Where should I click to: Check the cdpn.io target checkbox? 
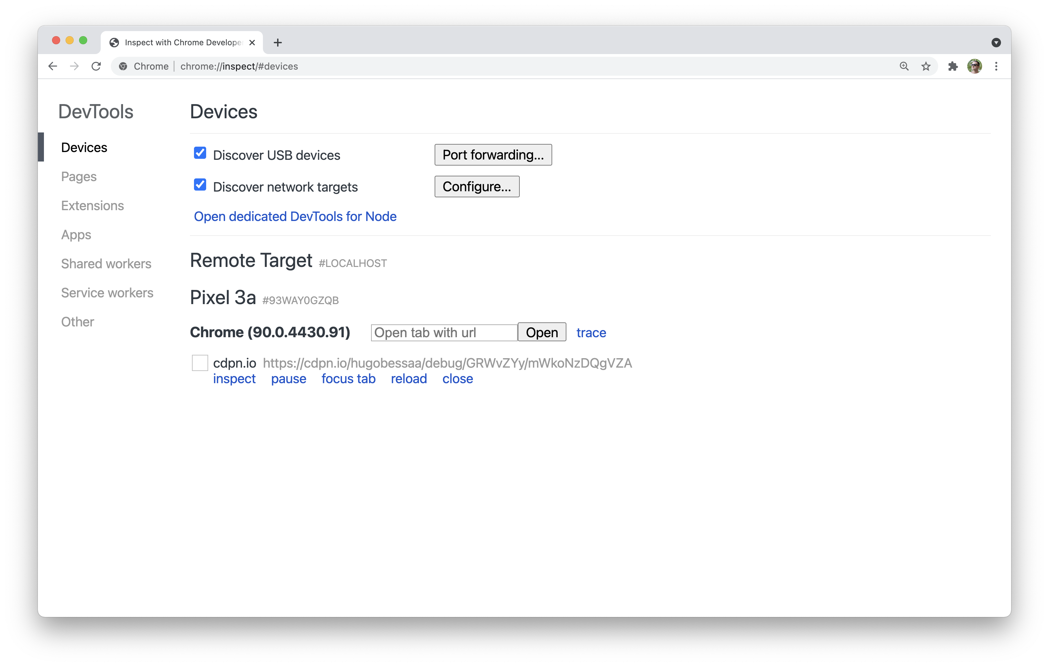(199, 363)
